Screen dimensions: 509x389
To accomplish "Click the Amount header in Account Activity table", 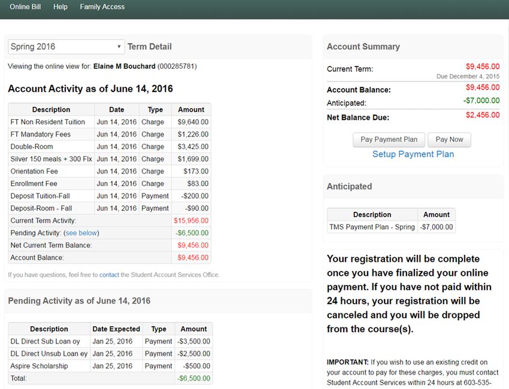I will [191, 110].
